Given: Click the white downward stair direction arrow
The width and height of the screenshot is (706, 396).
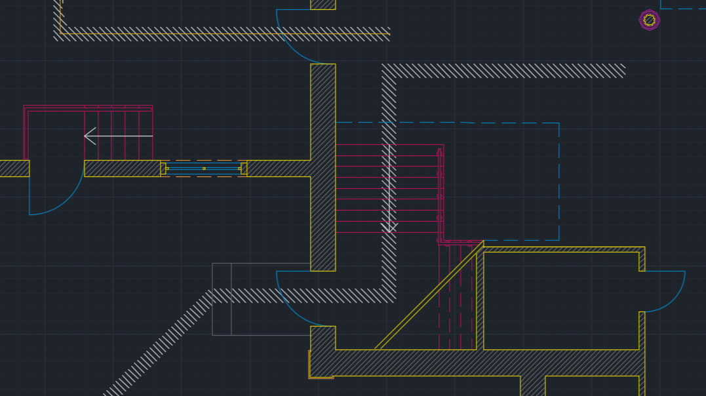Looking at the screenshot, I should [x=389, y=190].
